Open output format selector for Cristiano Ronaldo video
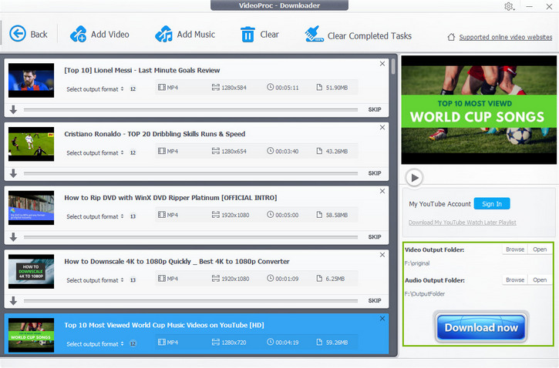Screen dimensions: 559x368 coord(95,152)
